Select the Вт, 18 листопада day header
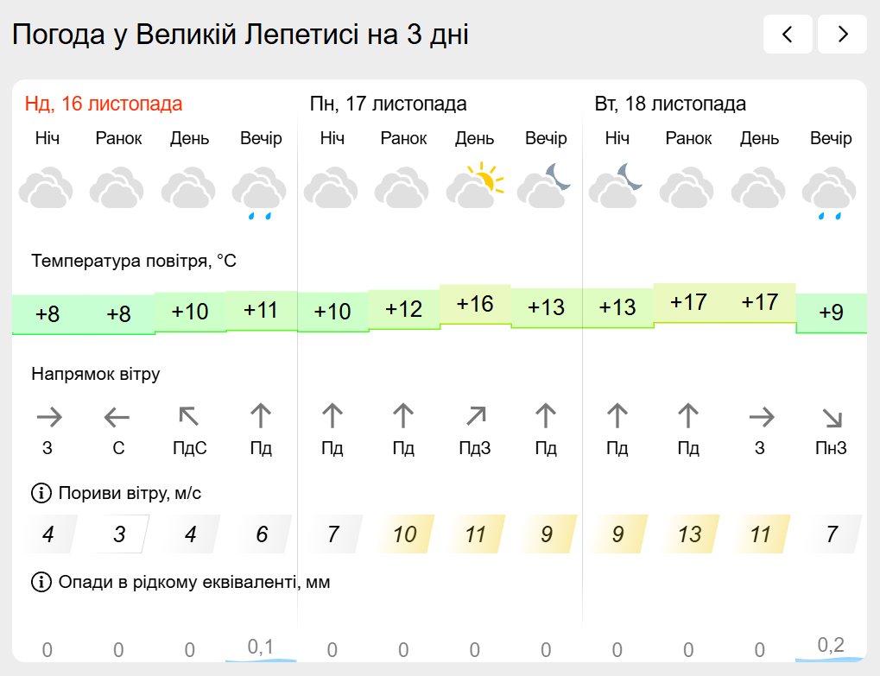This screenshot has height=676, width=880. click(x=670, y=104)
